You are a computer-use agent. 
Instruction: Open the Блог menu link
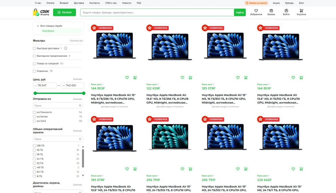tap(301, 3)
